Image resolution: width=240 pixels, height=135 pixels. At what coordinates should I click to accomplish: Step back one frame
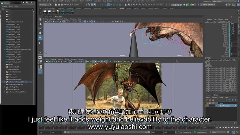pyautogui.click(x=220, y=128)
